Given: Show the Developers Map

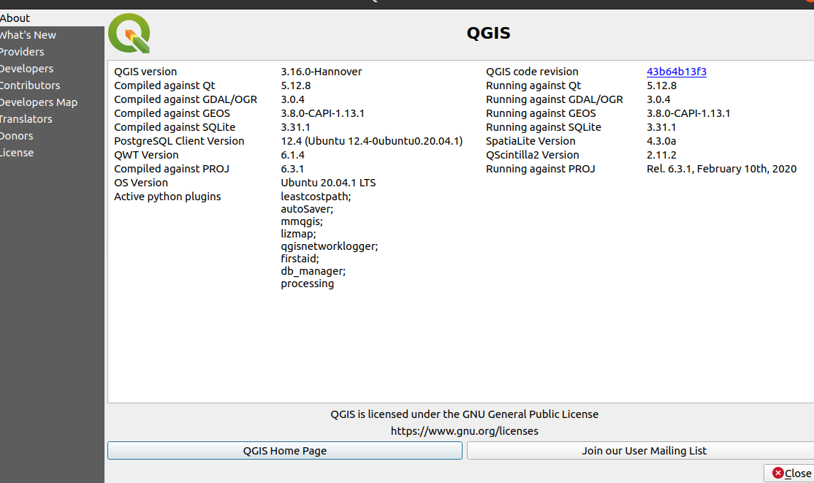Looking at the screenshot, I should tap(39, 102).
